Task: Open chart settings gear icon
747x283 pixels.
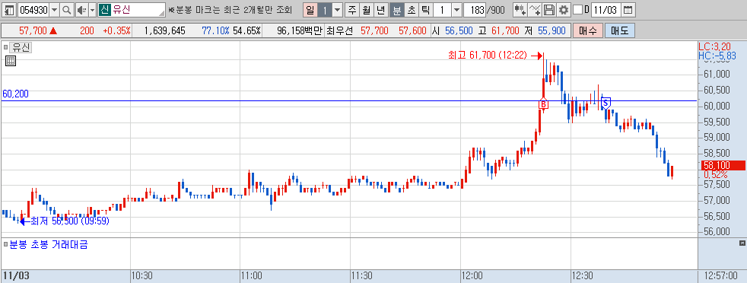Action: [564, 10]
